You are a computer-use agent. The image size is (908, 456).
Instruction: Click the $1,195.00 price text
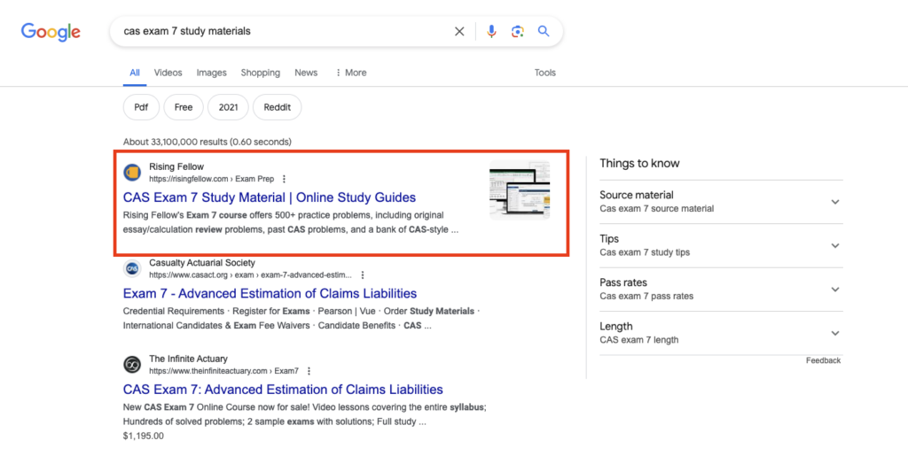pos(144,437)
